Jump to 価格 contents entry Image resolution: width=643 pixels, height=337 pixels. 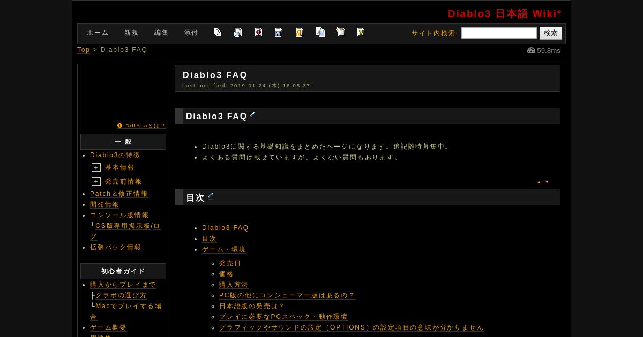(x=227, y=274)
